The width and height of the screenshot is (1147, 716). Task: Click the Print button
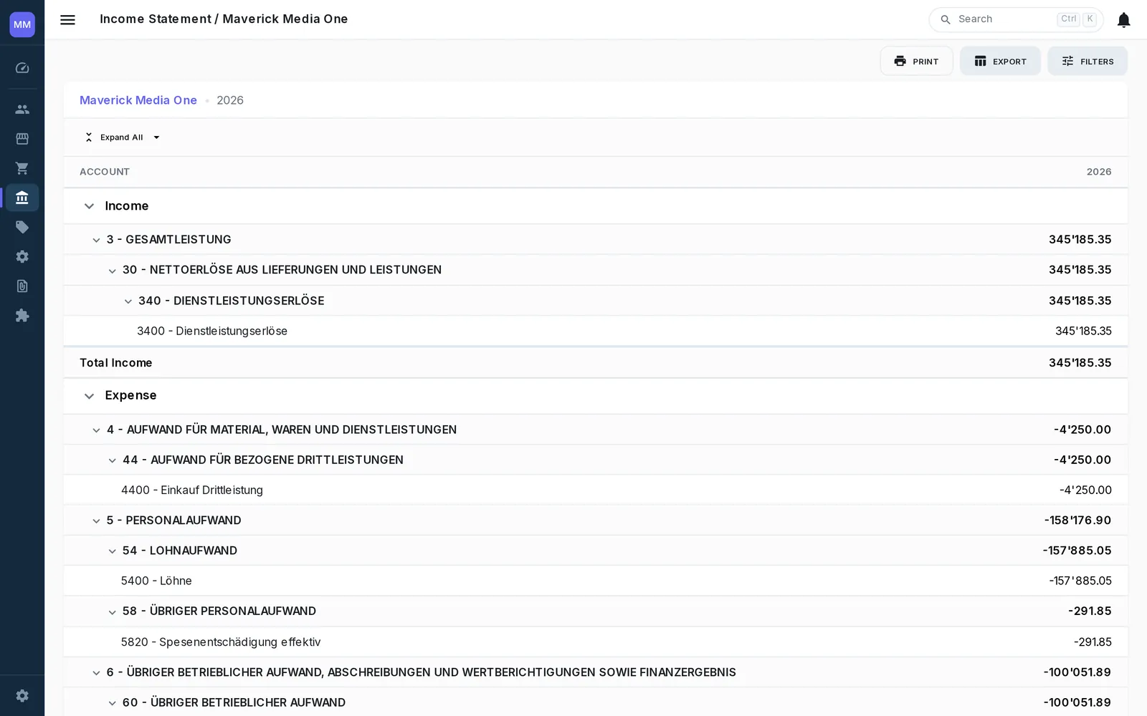(916, 61)
